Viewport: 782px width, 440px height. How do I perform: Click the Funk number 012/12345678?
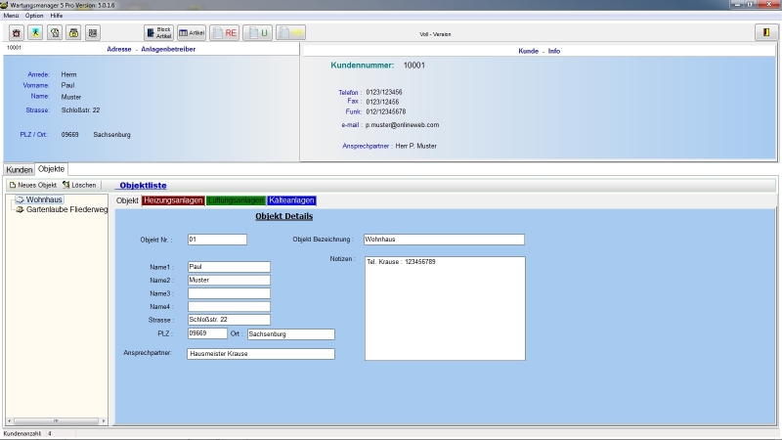pos(386,111)
